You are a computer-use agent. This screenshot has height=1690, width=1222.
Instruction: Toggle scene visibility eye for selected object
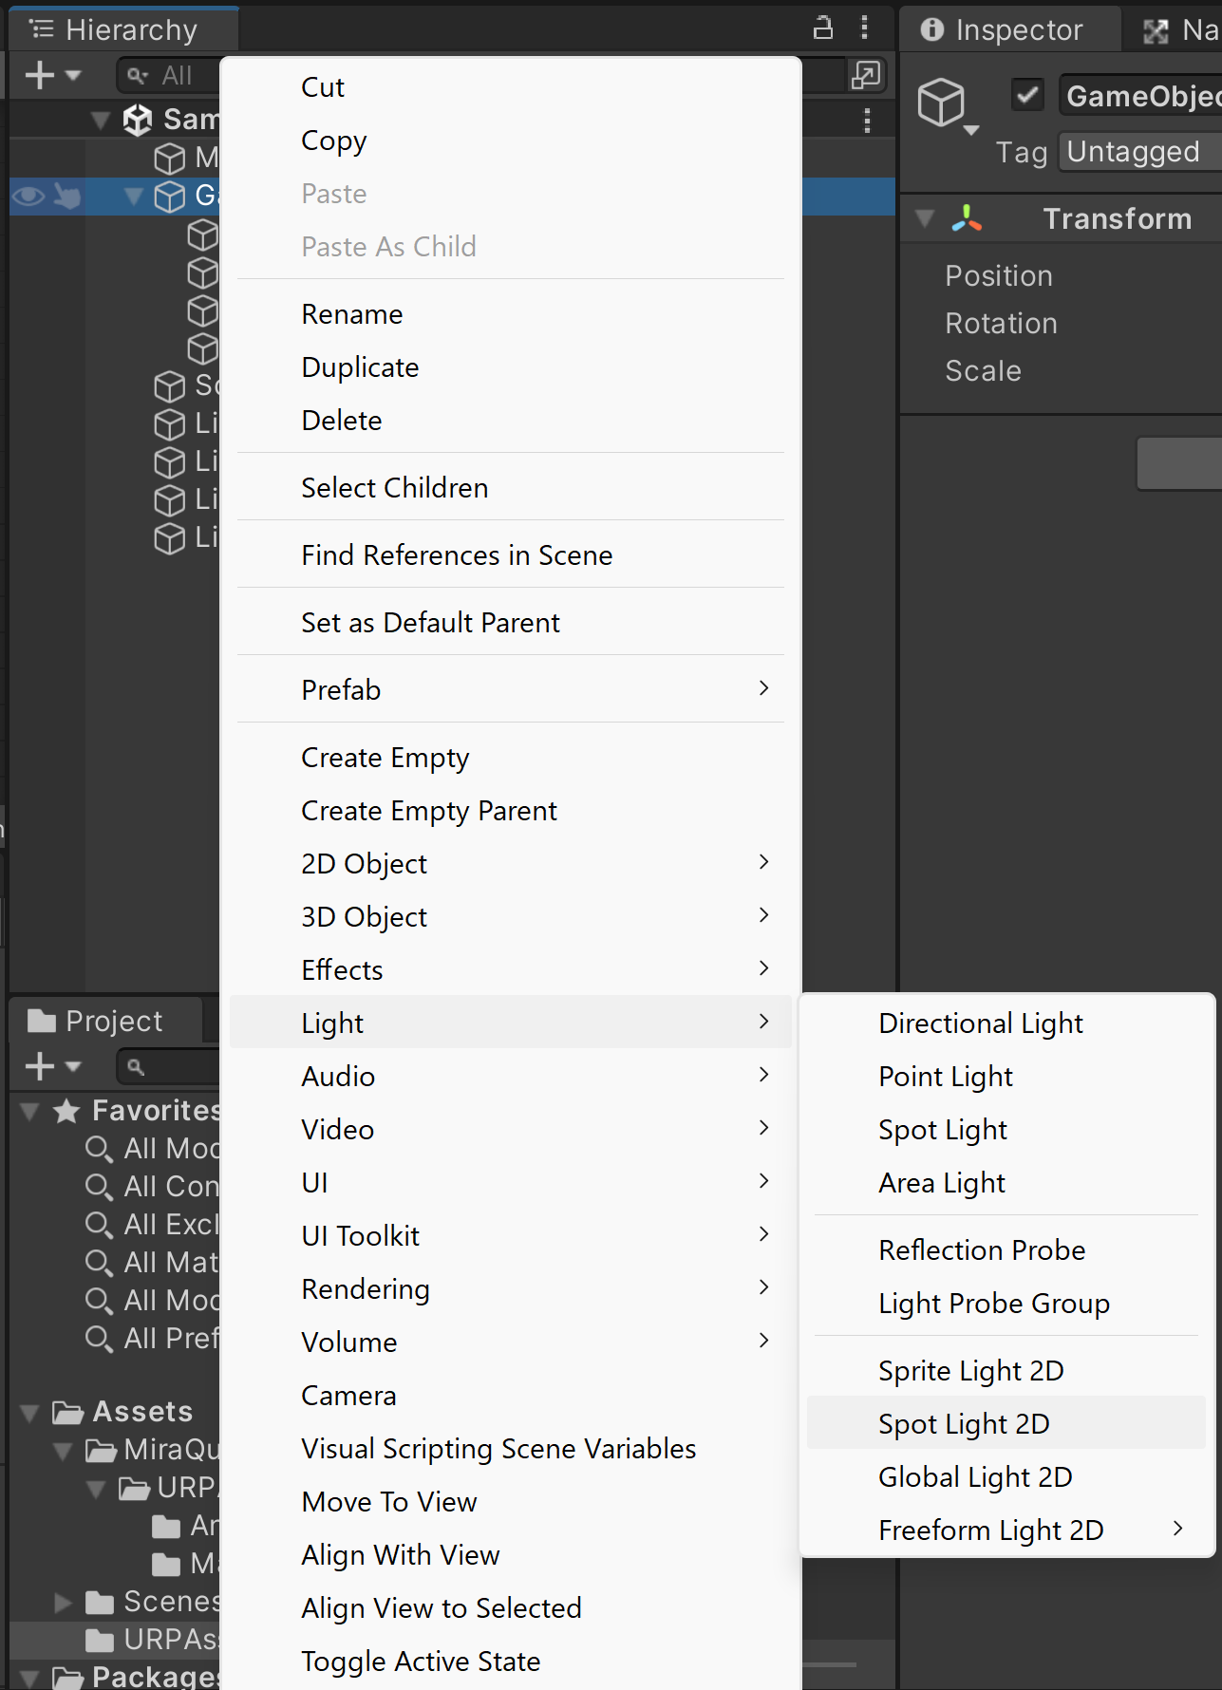(x=28, y=197)
